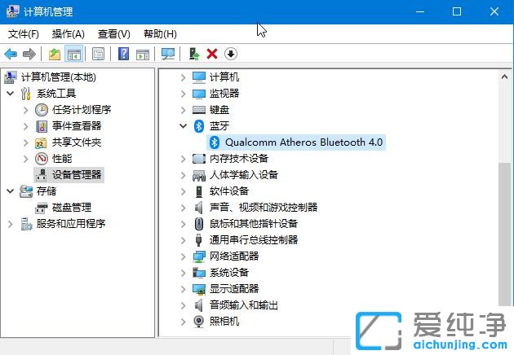Viewport: 514px width, 355px height.
Task: Select 任务计划程序 in the left tree
Action: point(82,110)
